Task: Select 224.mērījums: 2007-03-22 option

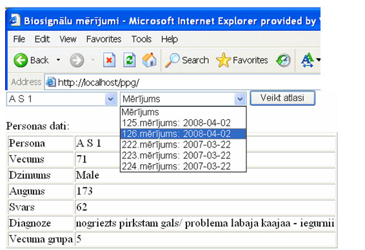Action: point(183,166)
